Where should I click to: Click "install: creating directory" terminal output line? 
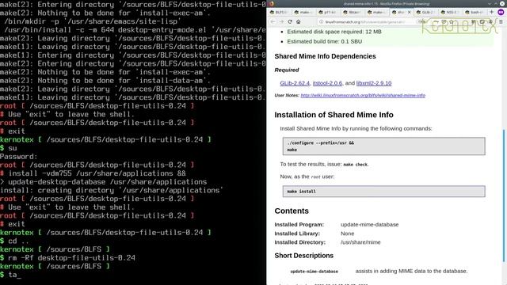coord(112,190)
